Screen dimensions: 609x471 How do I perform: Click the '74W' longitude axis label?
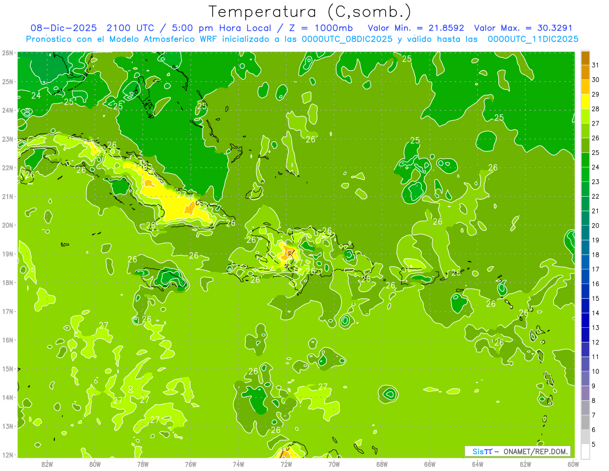coord(238,464)
